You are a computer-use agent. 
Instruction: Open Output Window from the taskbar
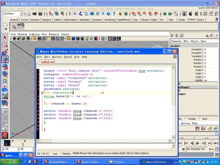click(x=91, y=162)
